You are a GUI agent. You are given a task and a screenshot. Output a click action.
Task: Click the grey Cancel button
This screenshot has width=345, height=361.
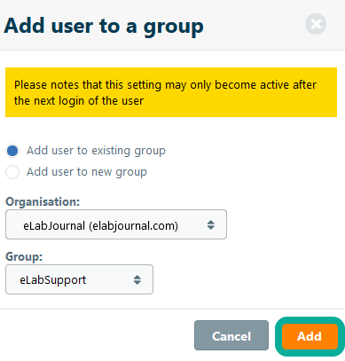(231, 335)
